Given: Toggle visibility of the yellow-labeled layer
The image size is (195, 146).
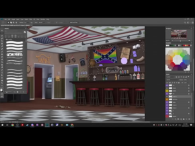Looking at the screenshot, I should pyautogui.click(x=167, y=91).
